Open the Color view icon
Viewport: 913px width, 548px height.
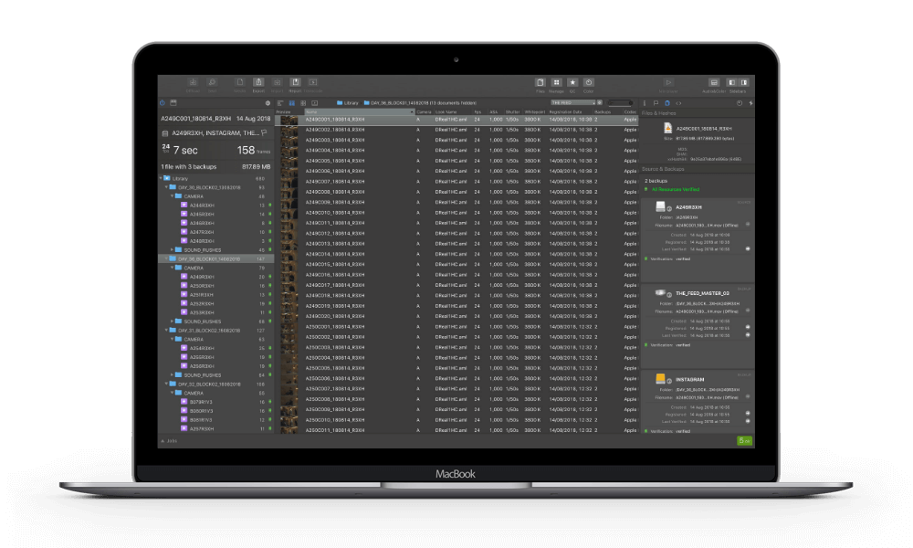point(589,83)
